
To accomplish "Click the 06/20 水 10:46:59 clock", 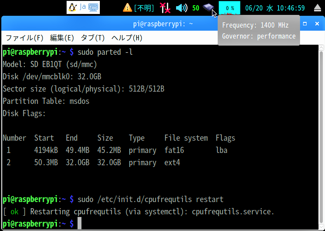I will click(x=275, y=8).
